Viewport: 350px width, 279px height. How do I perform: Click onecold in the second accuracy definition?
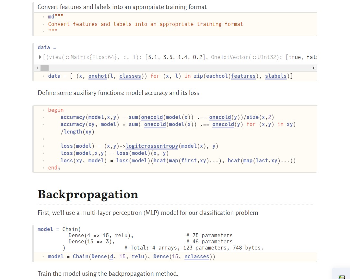(155, 124)
